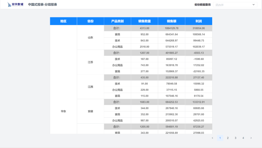Click quantity value 91.00

pyautogui.click(x=145, y=84)
